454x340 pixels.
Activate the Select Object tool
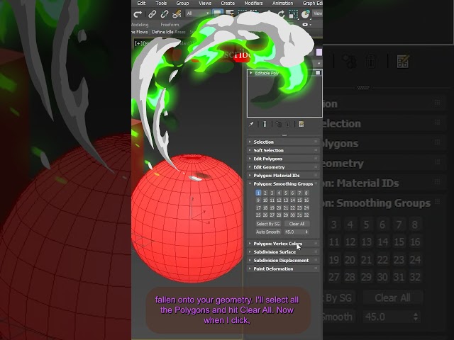pos(218,13)
